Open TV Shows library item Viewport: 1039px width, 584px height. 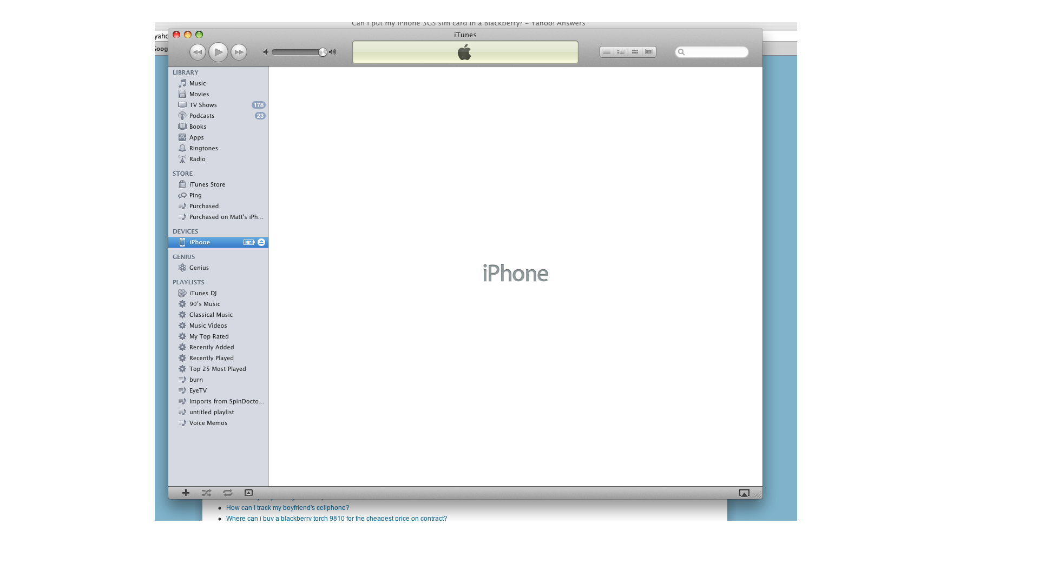(x=218, y=105)
